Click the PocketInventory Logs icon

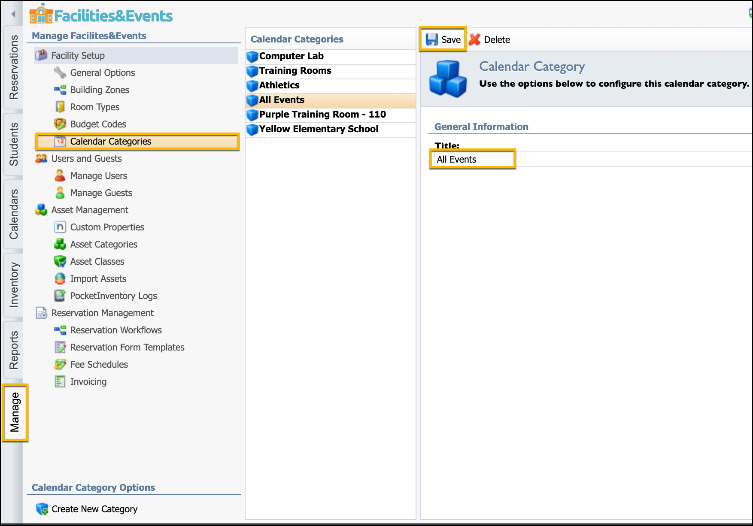pyautogui.click(x=60, y=296)
